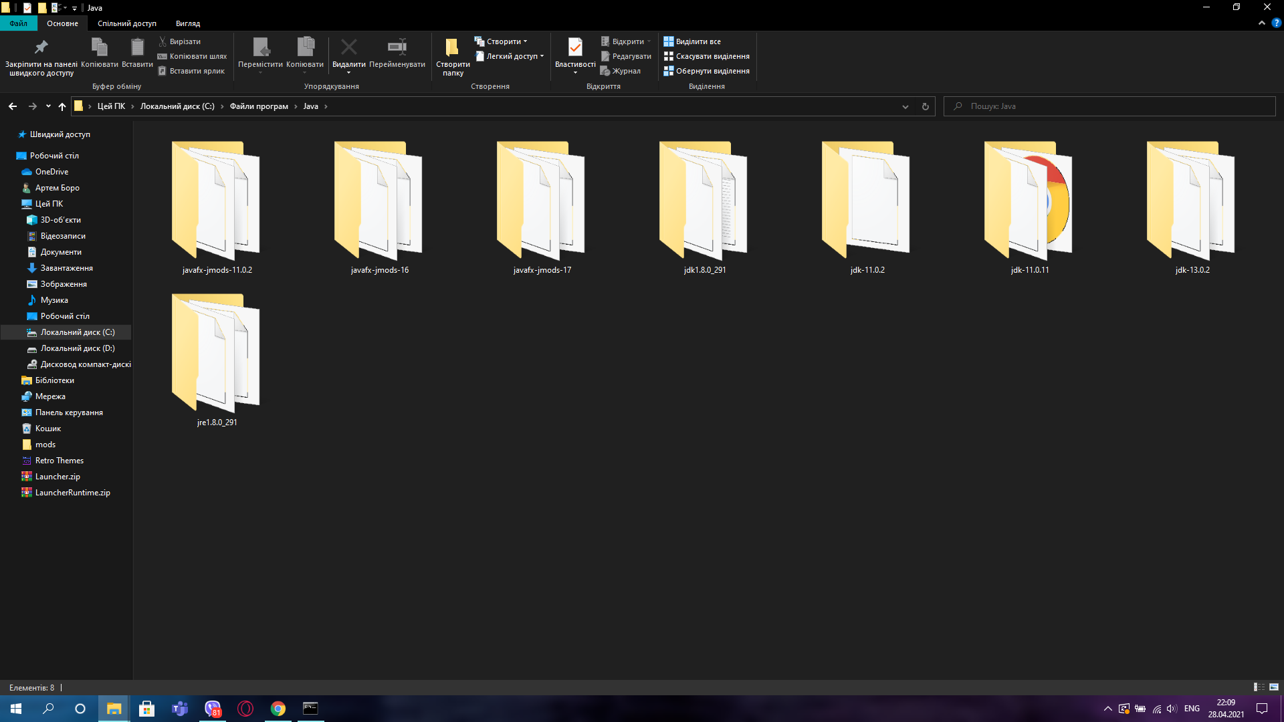This screenshot has width=1284, height=722.
Task: Open the Файл (File) menu
Action: click(x=18, y=23)
